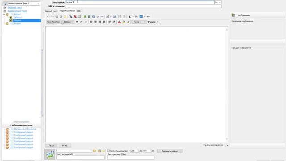This screenshot has width=286, height=161.
Task: Switch editor to the HTML tab
Action: [65, 145]
